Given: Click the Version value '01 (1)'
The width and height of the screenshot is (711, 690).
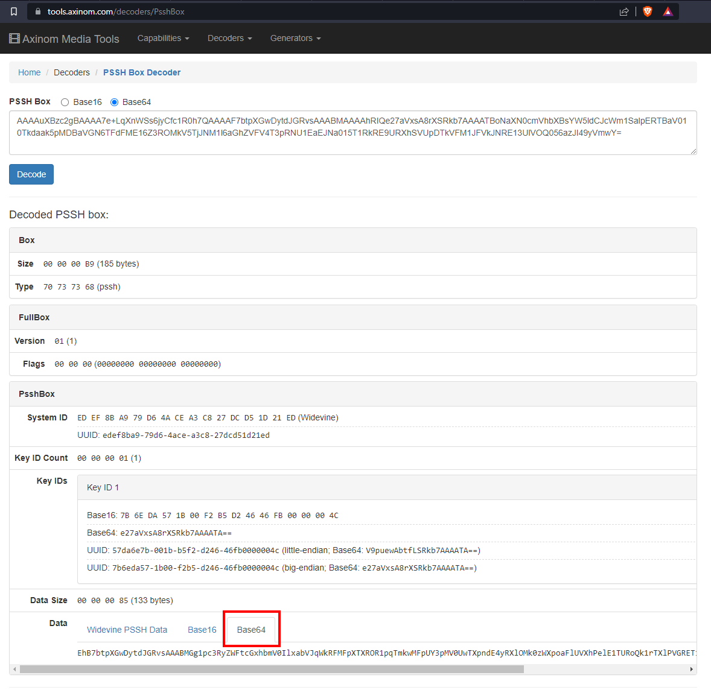Looking at the screenshot, I should (66, 341).
